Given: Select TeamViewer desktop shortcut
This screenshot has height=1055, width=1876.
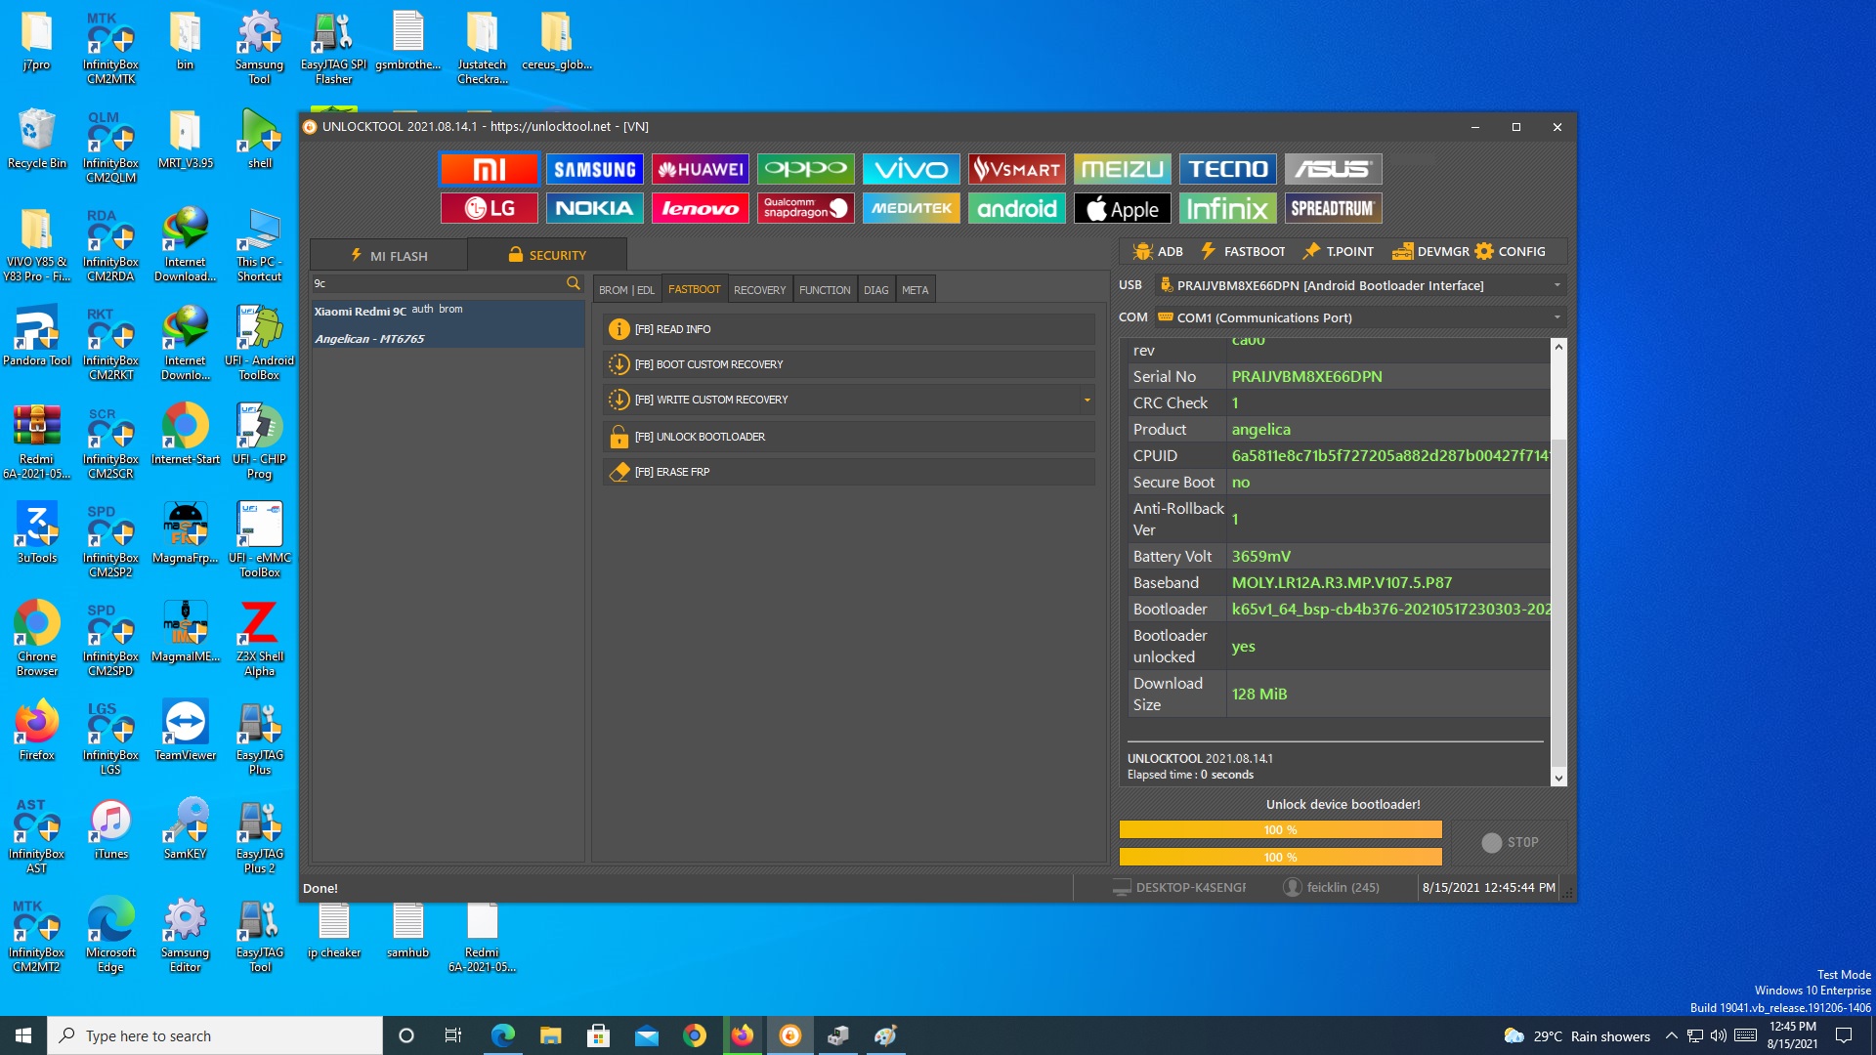Looking at the screenshot, I should 186,731.
